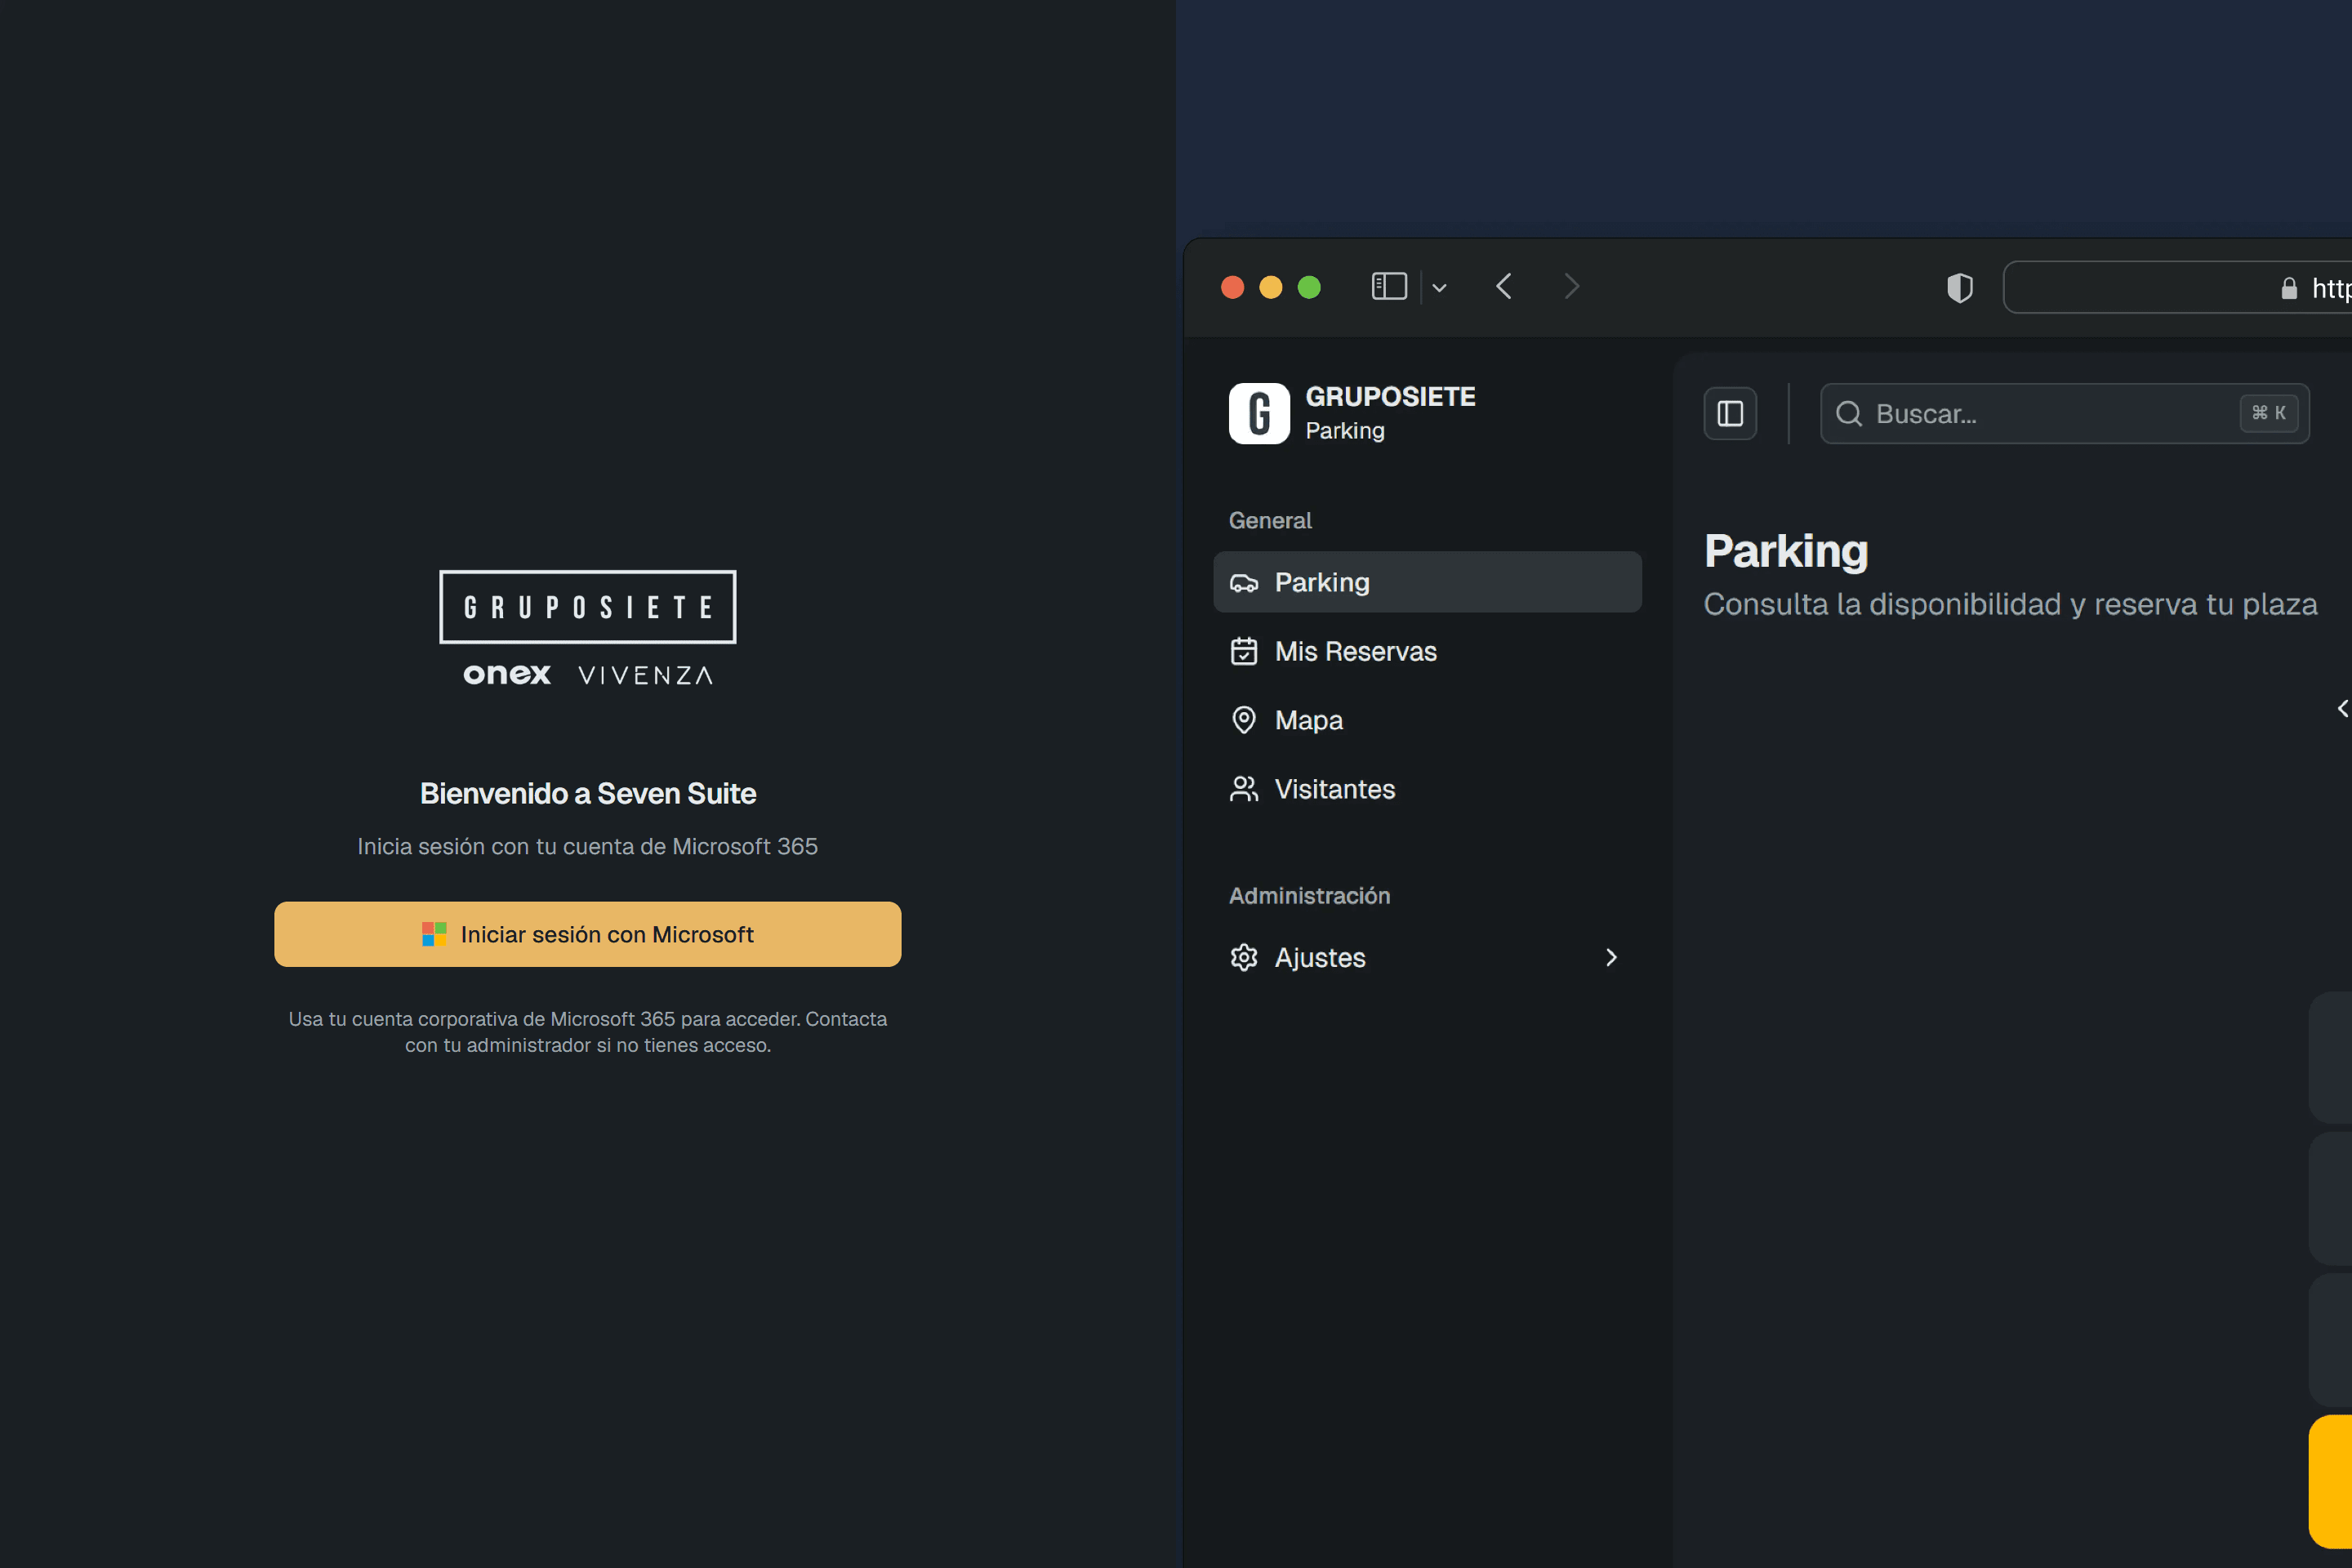Click the lock icon in address bar

pos(2289,289)
